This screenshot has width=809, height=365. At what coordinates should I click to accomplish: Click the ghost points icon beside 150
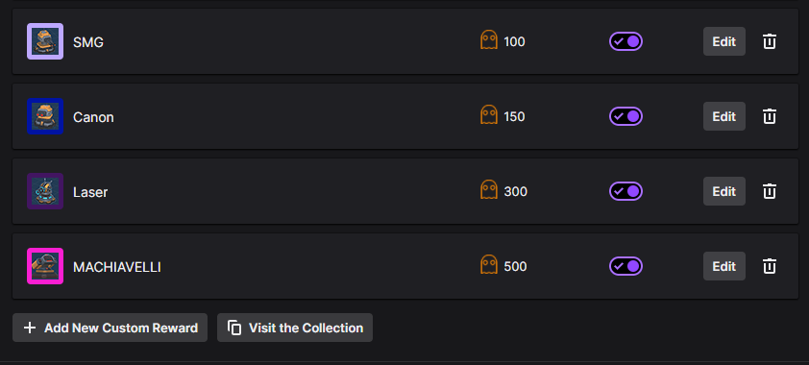tap(489, 114)
